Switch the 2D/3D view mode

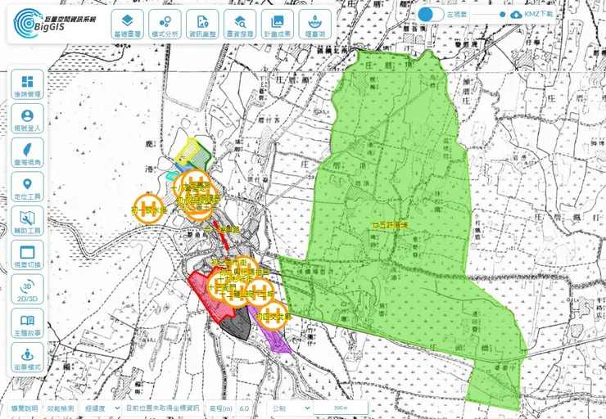pyautogui.click(x=27, y=289)
